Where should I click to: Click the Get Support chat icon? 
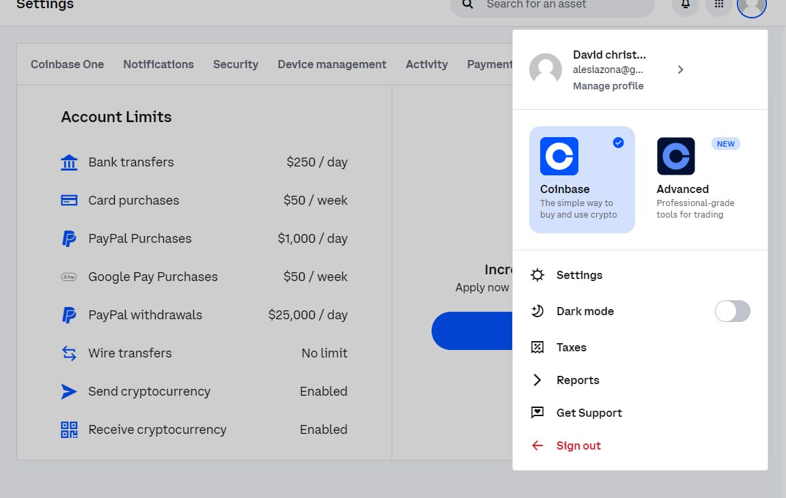coord(537,413)
